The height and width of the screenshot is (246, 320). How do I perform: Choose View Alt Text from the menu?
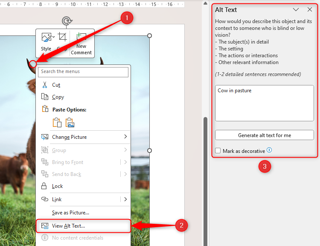tap(68, 226)
